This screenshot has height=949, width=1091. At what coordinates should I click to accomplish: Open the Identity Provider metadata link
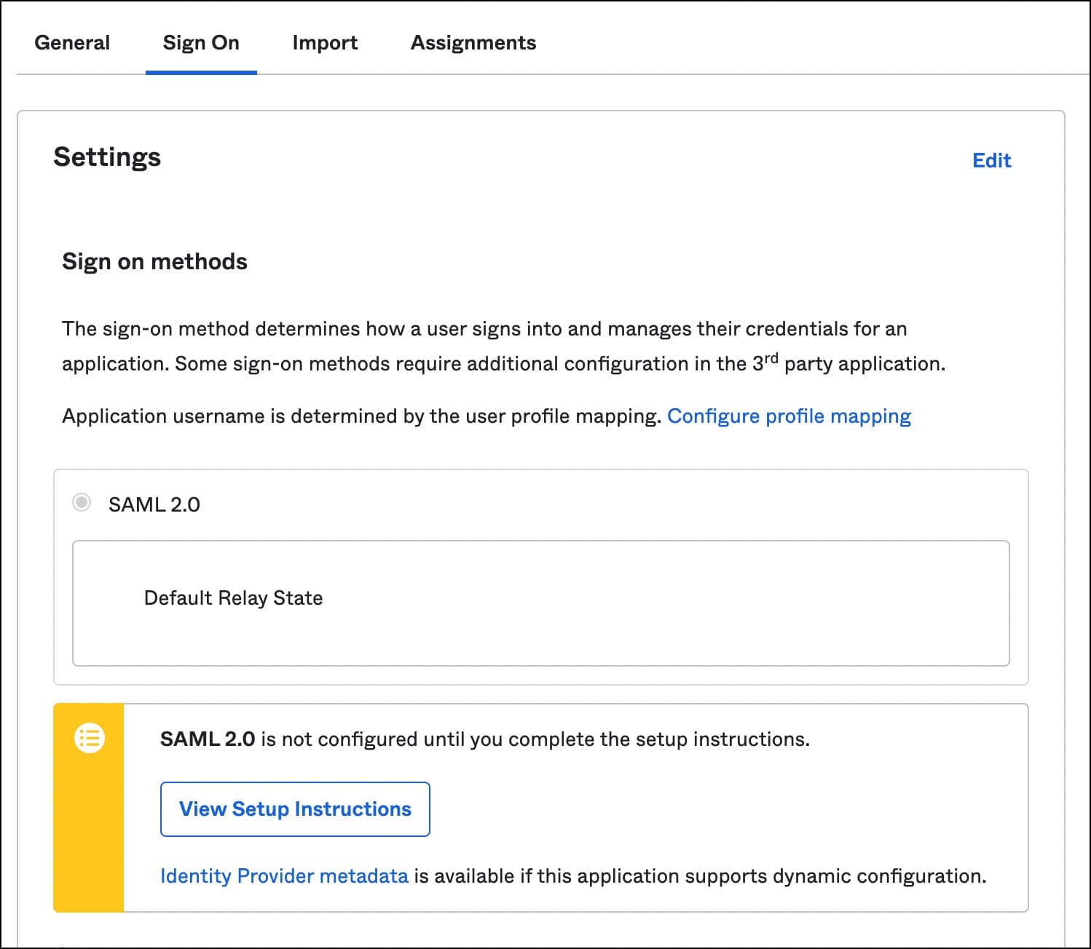click(x=284, y=876)
